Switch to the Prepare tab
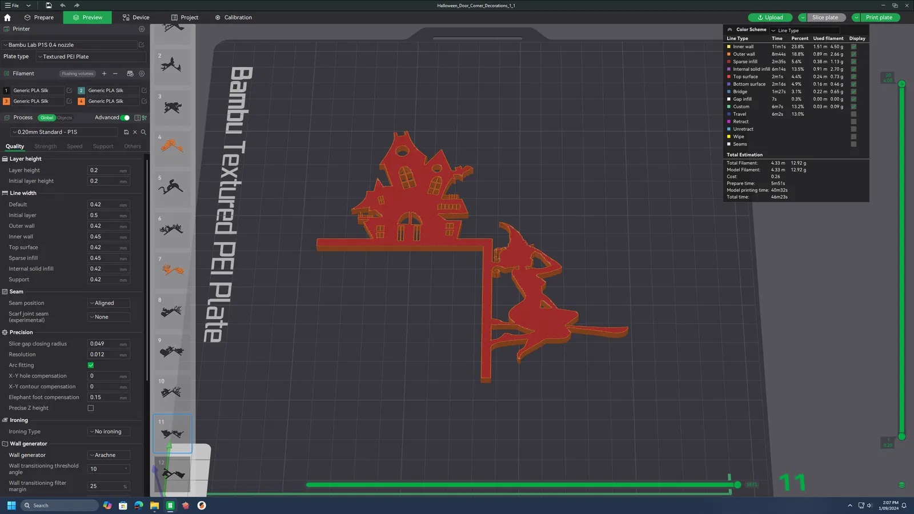The height and width of the screenshot is (514, 914). 39,18
